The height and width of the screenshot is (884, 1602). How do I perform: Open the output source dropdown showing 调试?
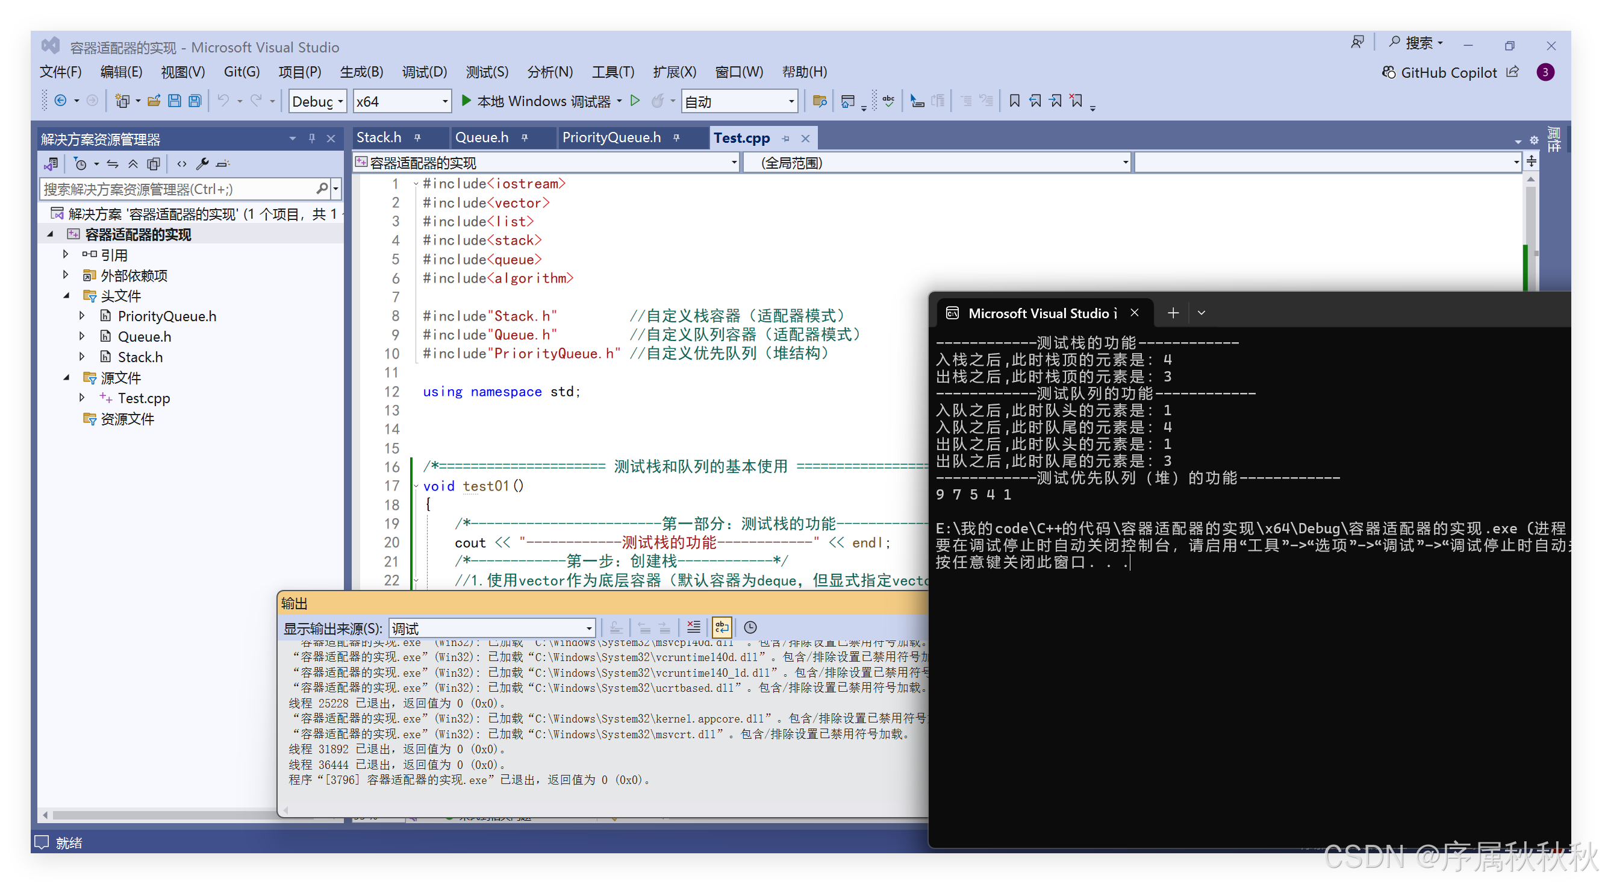tap(492, 629)
